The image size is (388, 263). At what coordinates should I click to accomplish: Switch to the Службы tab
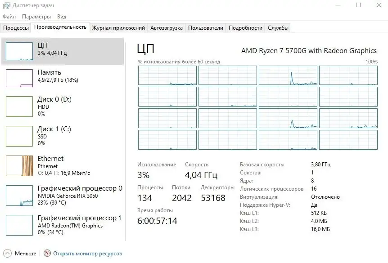coord(278,27)
